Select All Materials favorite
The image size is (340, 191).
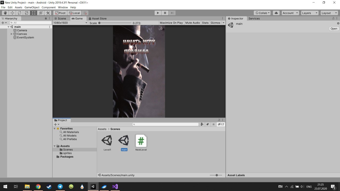point(71,132)
